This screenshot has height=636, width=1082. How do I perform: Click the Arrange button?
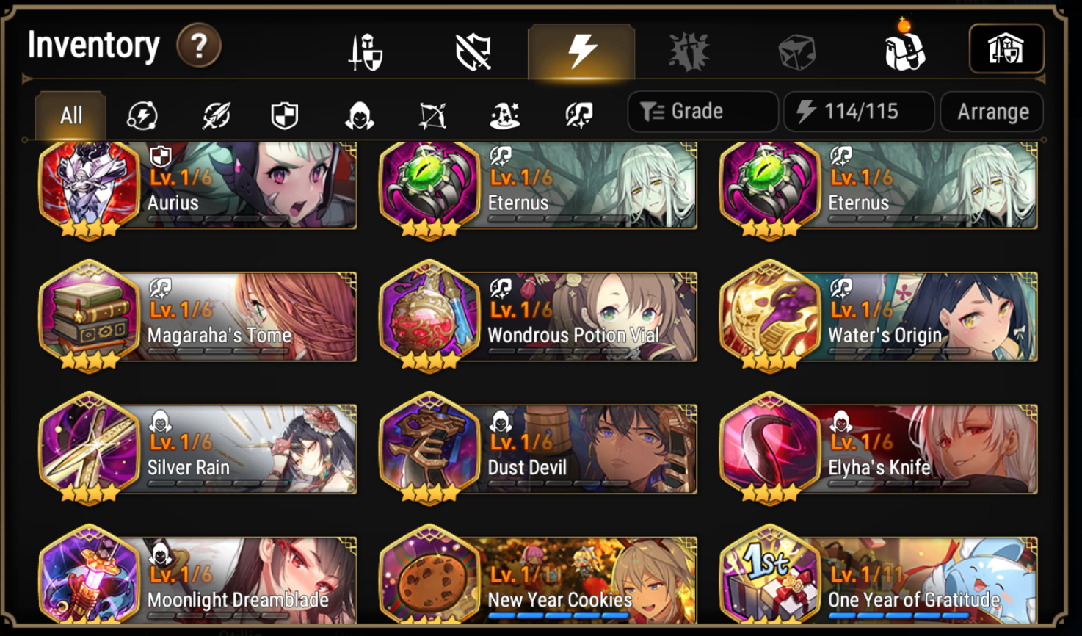point(992,112)
